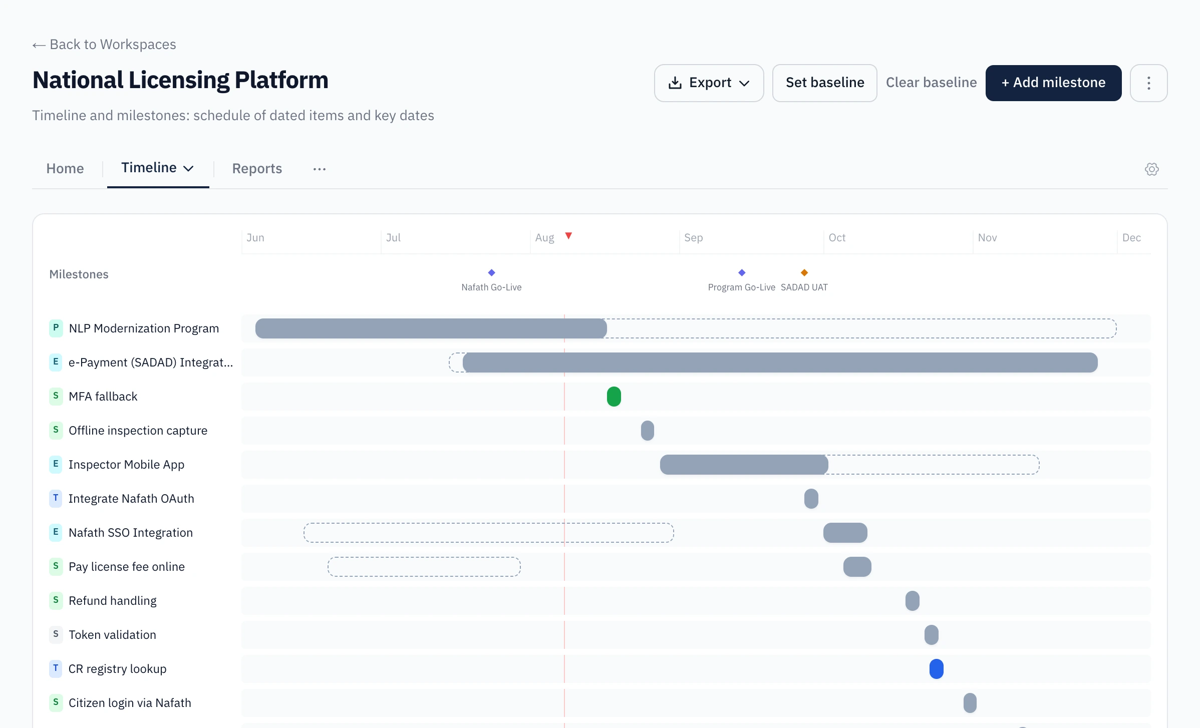Switch to the Home tab

65,169
